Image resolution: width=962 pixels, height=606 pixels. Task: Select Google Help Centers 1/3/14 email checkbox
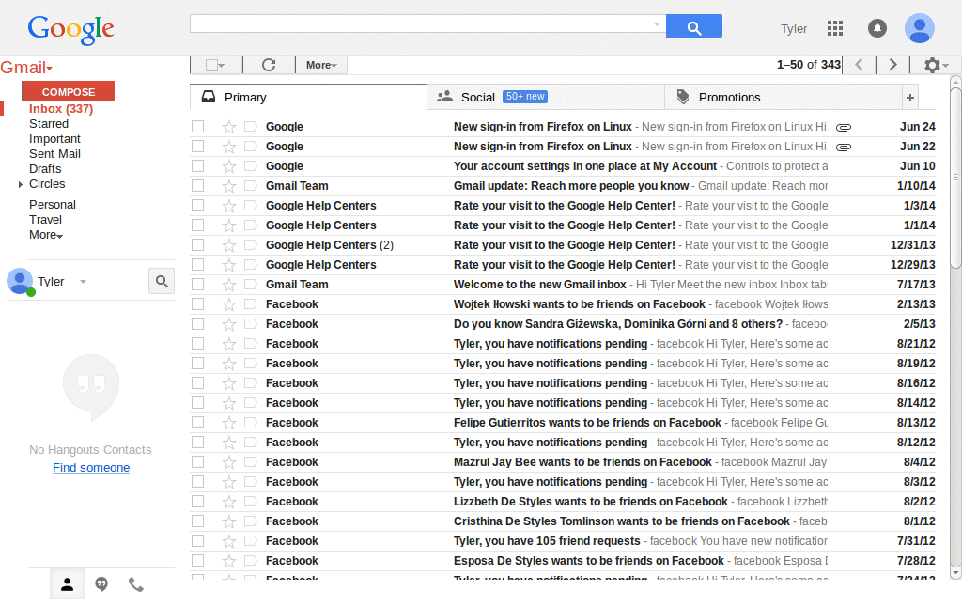tap(197, 205)
